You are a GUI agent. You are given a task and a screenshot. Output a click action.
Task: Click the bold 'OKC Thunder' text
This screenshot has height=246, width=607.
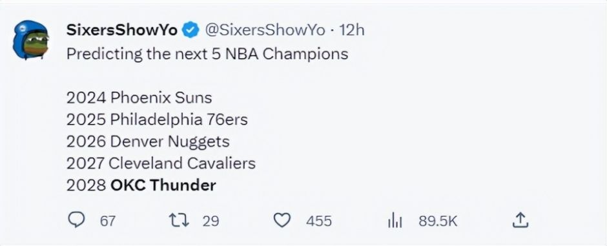163,185
